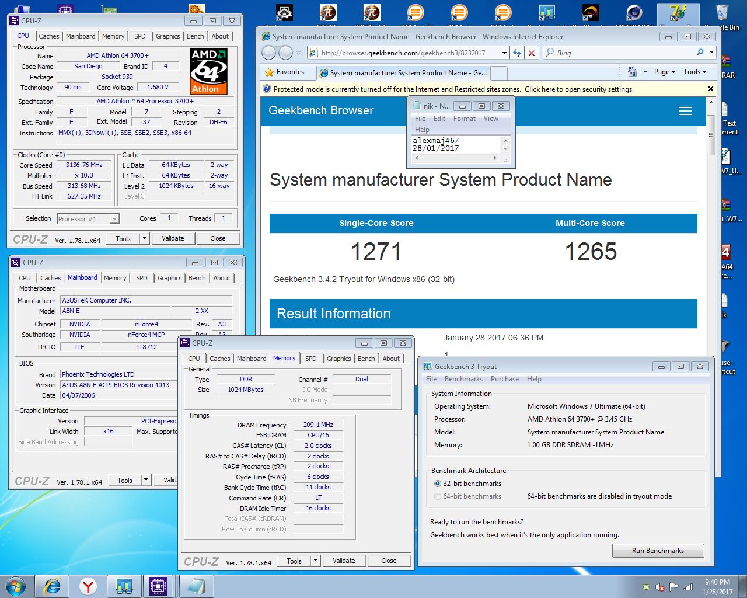Click the Bing search input field
Image resolution: width=747 pixels, height=598 pixels.
624,53
